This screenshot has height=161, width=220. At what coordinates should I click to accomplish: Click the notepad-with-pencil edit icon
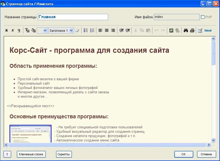point(200,30)
